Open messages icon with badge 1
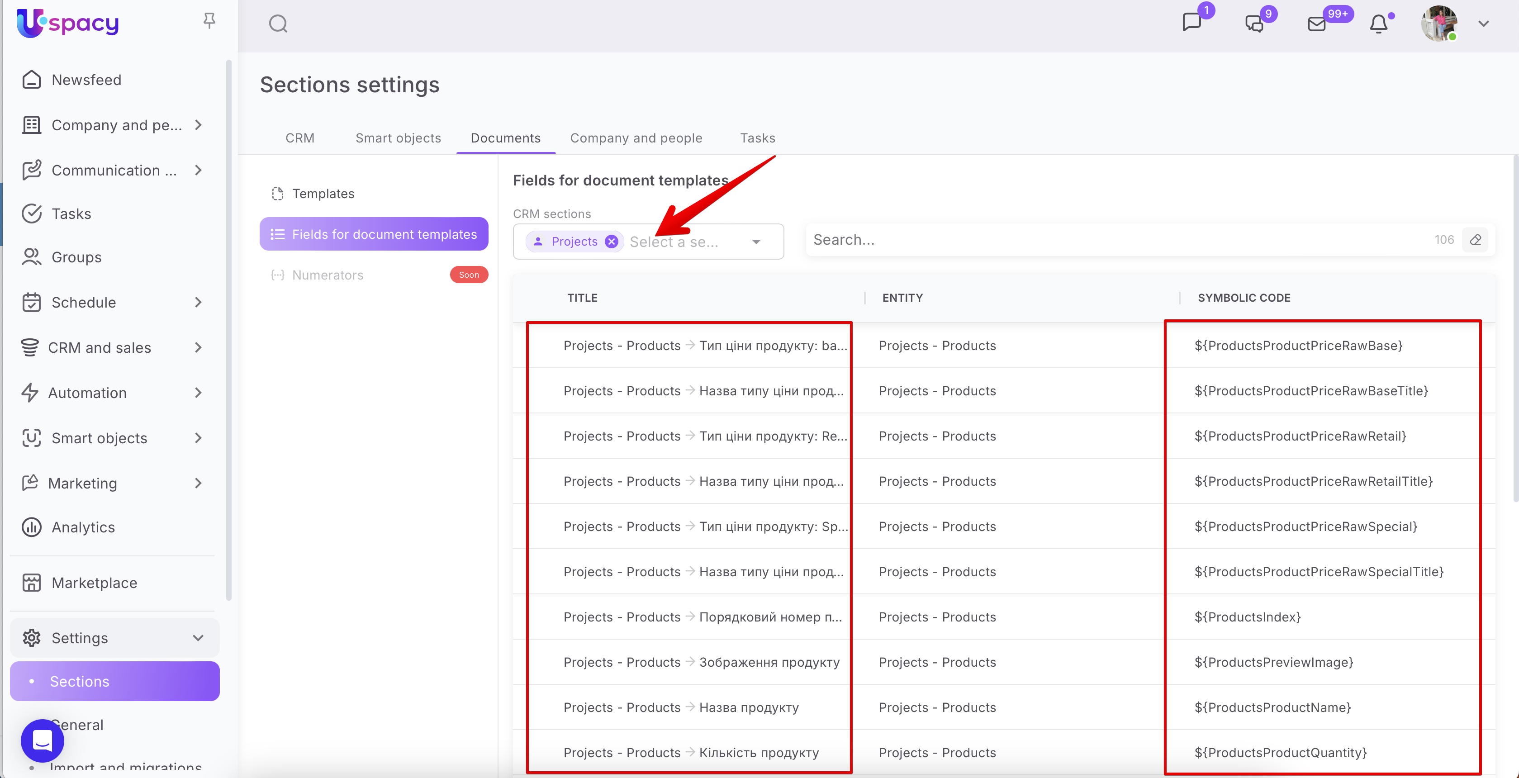 (1192, 23)
